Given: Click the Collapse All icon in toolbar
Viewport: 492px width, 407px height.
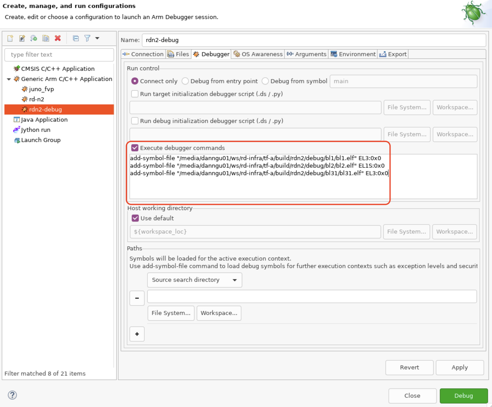Looking at the screenshot, I should (x=76, y=38).
